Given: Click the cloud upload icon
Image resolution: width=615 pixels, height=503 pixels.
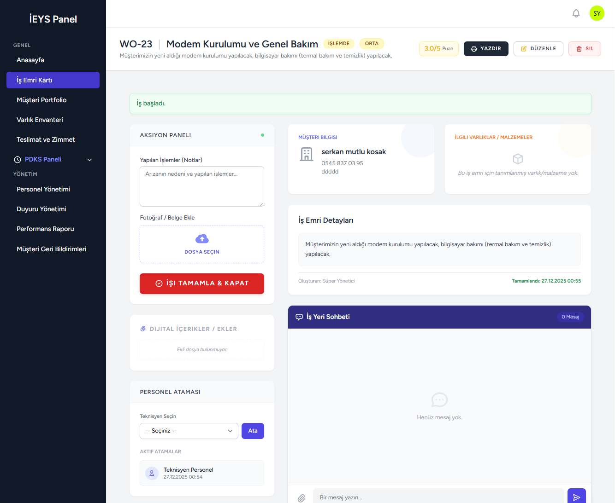Looking at the screenshot, I should pyautogui.click(x=202, y=239).
